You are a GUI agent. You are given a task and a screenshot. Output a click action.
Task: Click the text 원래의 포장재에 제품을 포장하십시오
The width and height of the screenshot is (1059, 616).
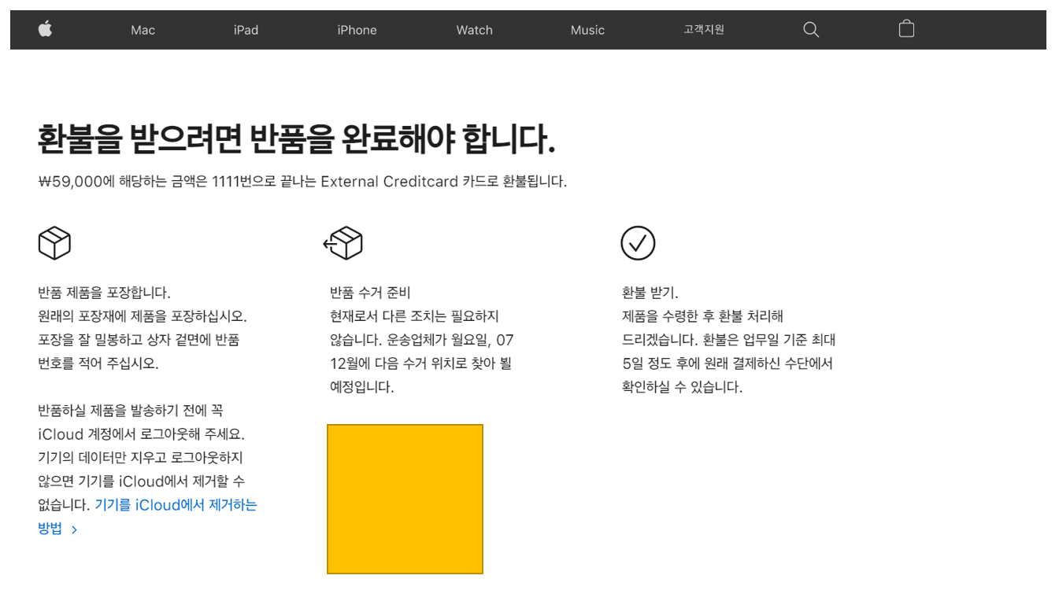tap(143, 316)
